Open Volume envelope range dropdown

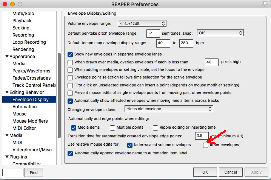pos(142,23)
